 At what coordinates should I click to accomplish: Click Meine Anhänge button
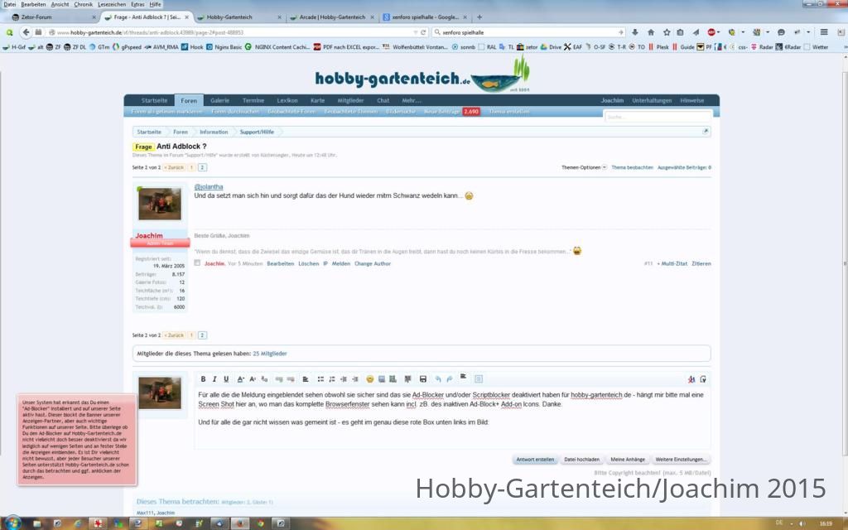(628, 460)
